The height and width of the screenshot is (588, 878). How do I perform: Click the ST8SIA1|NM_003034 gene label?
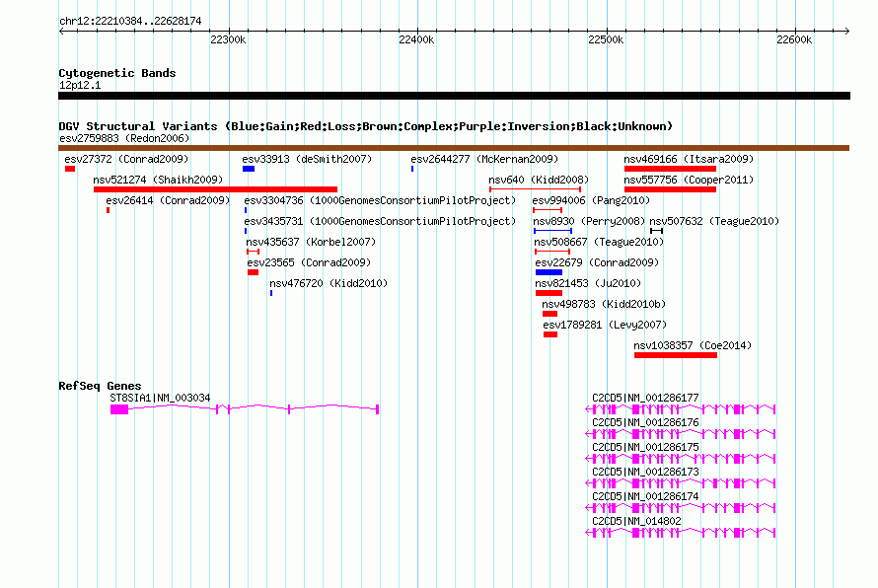click(x=160, y=398)
